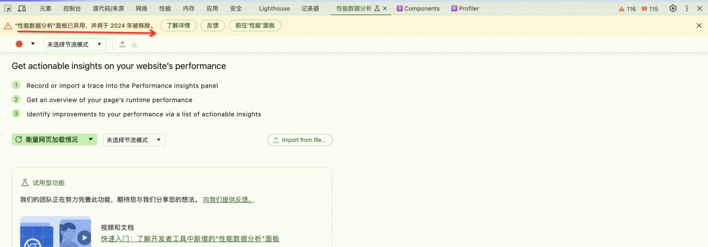Open the 记录器 tab
Image resolution: width=708 pixels, height=247 pixels.
click(309, 8)
